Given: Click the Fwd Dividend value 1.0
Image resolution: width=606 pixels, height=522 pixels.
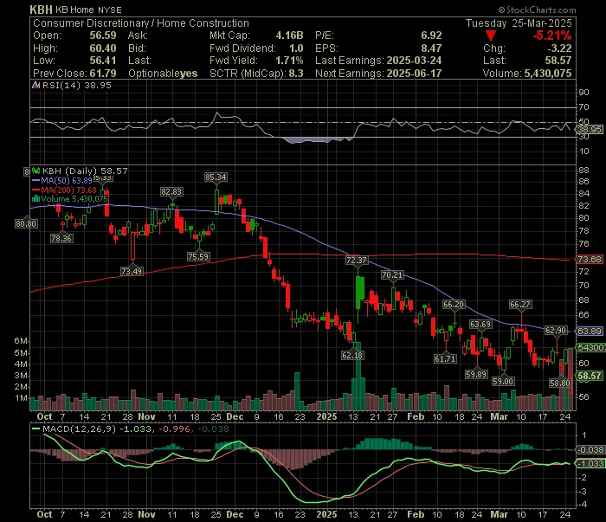Looking at the screenshot, I should click(x=296, y=48).
